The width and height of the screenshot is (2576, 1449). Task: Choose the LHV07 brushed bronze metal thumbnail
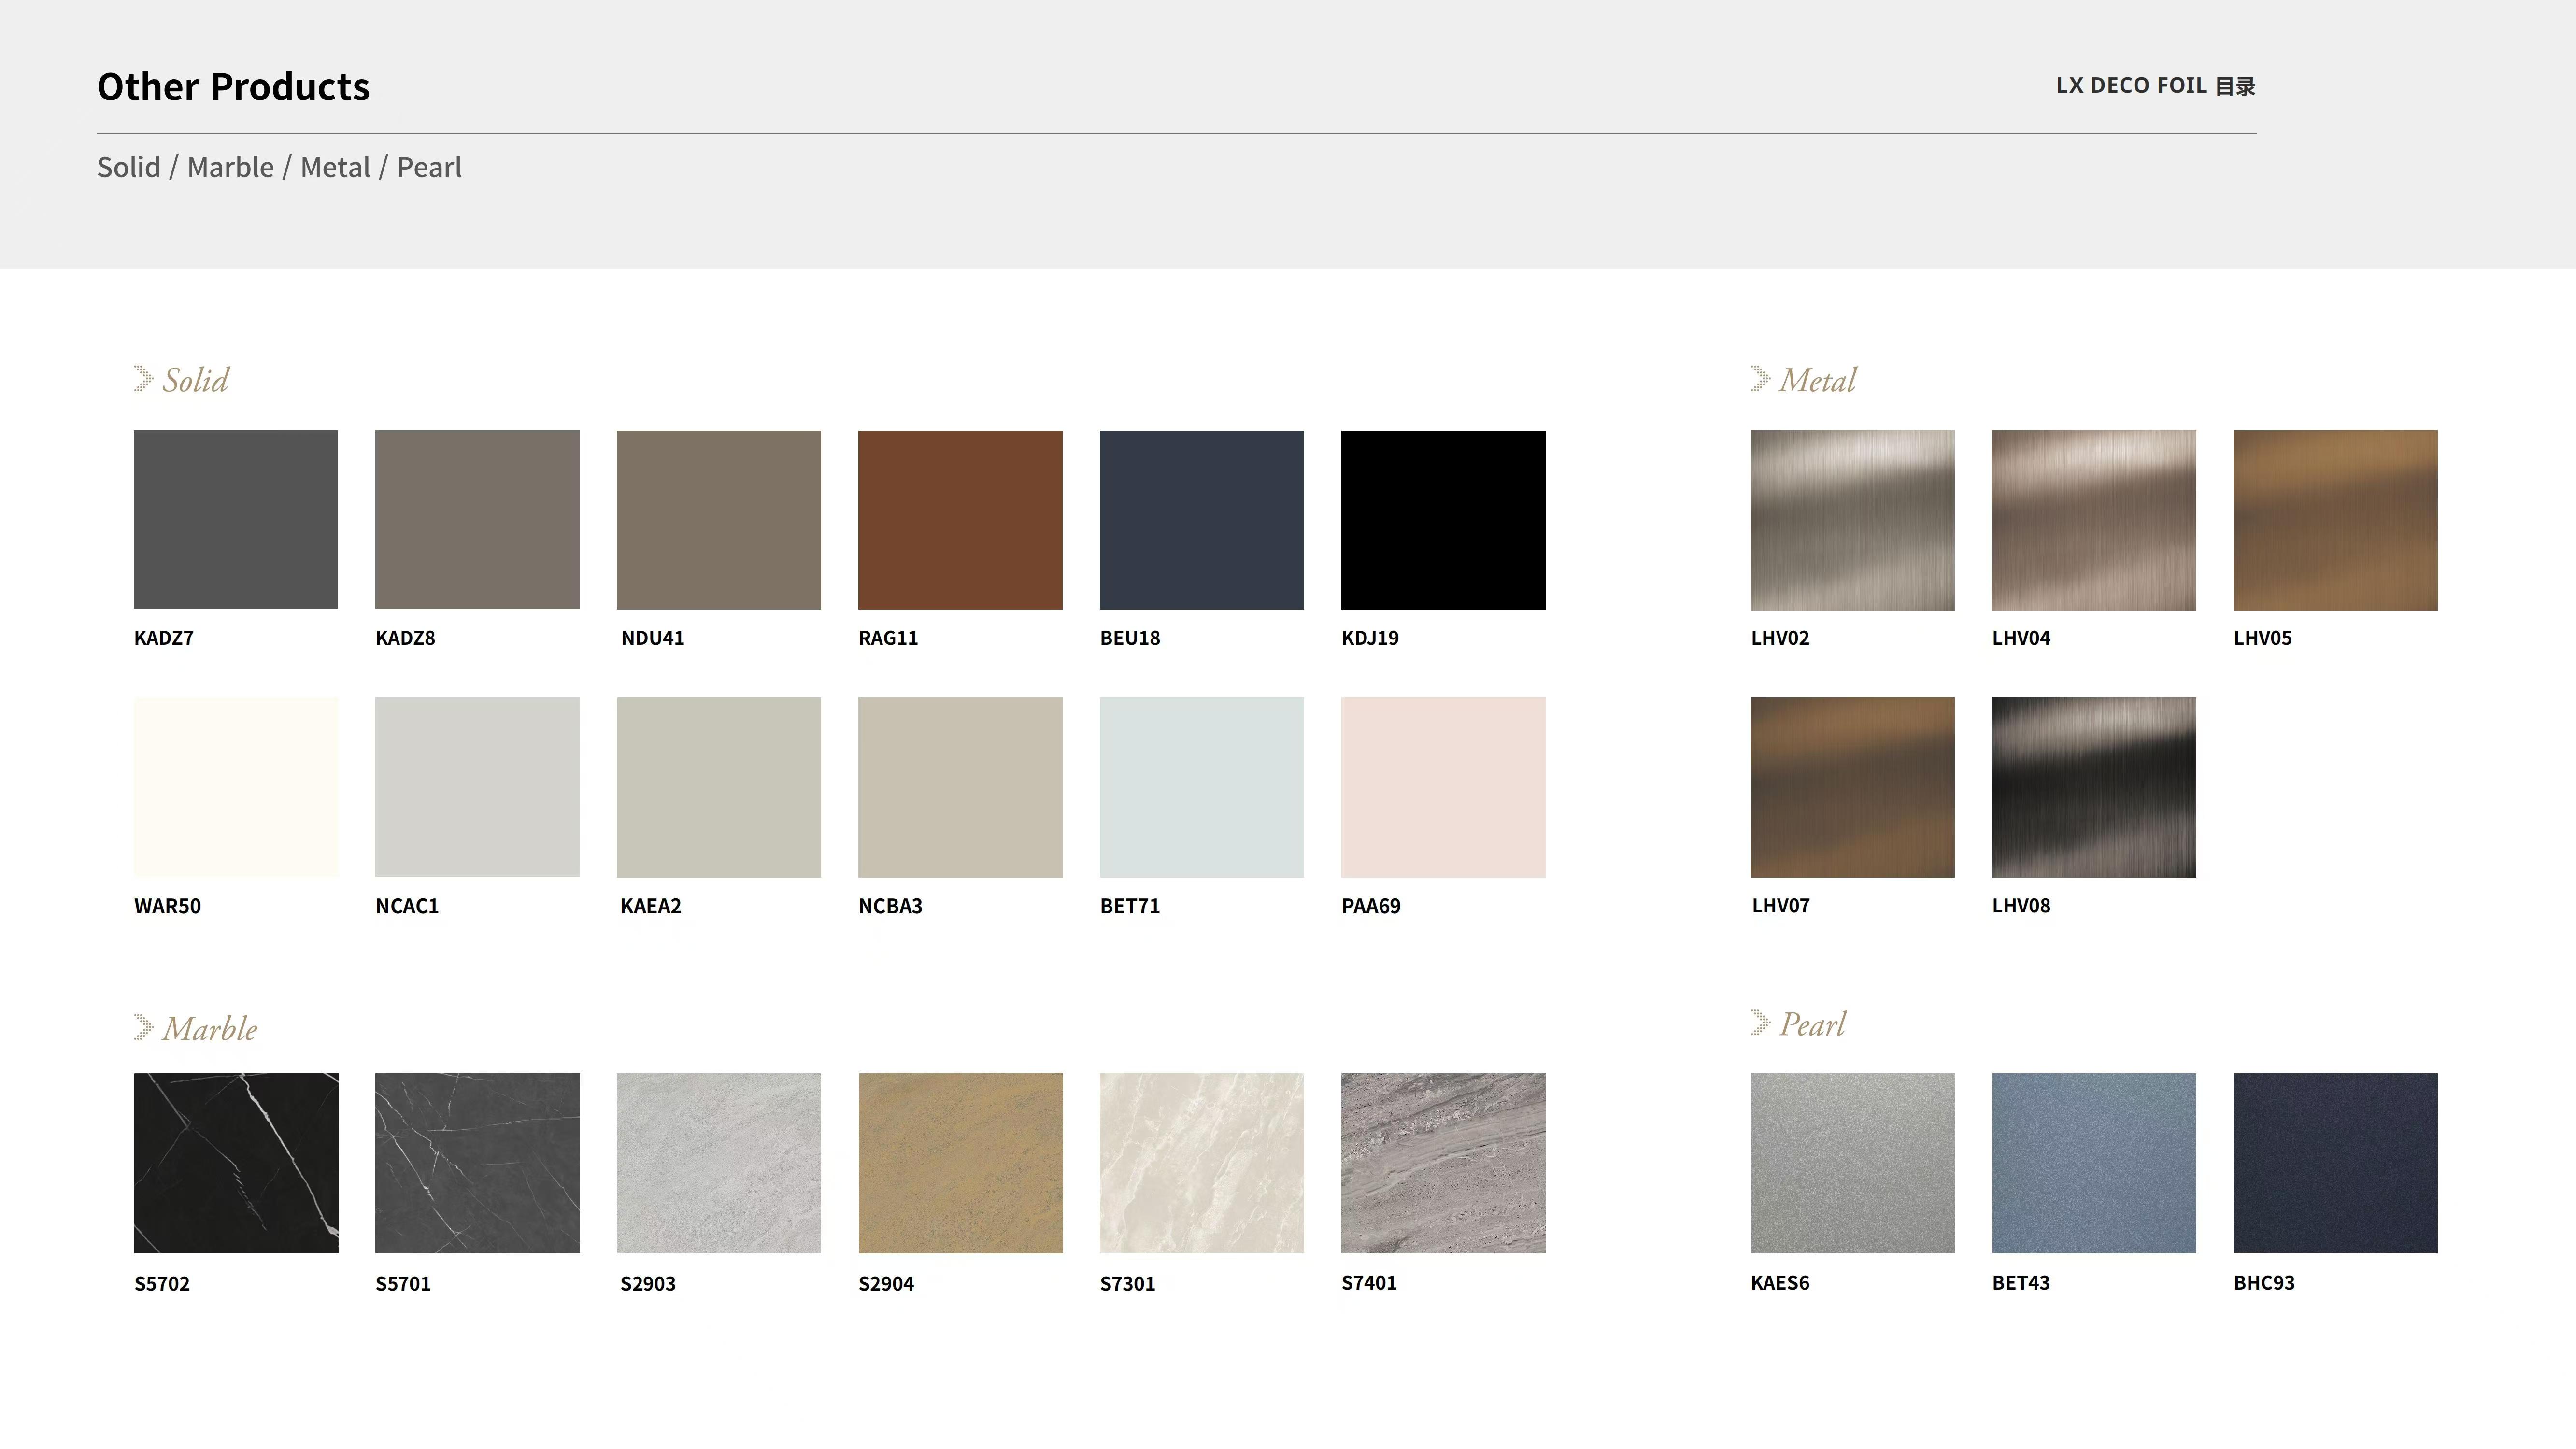(x=1852, y=787)
